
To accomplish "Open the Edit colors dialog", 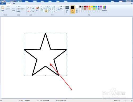I will coord(105,8).
